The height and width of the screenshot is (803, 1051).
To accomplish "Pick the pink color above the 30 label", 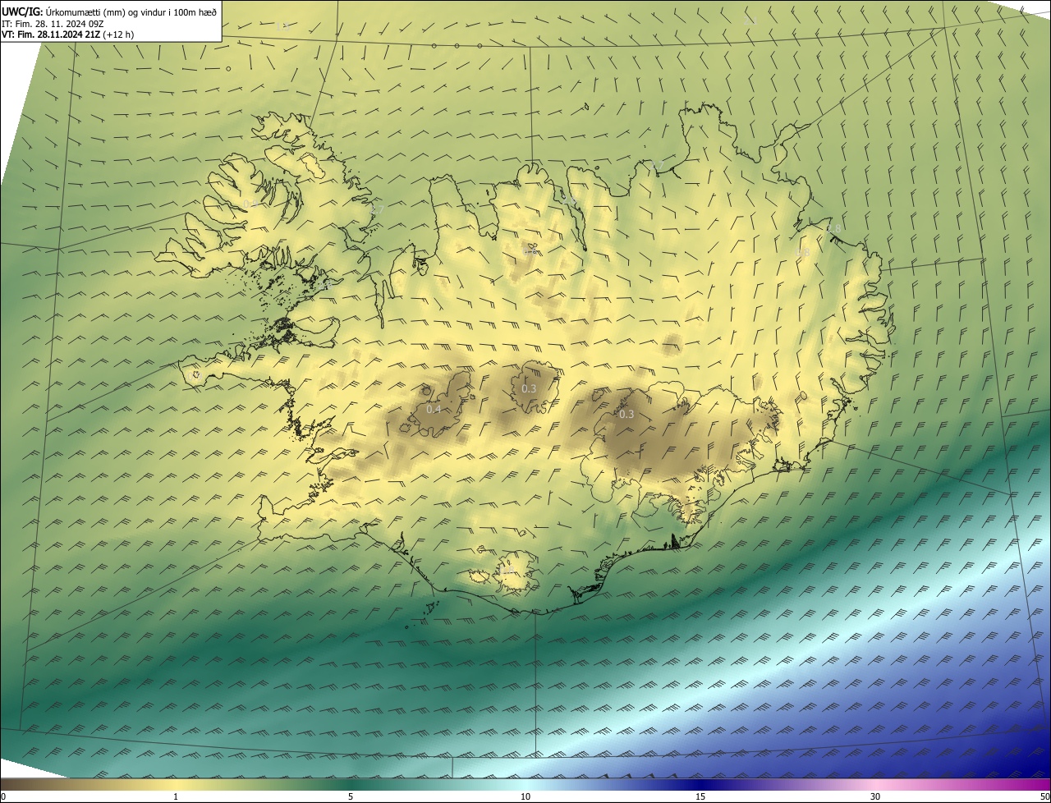I will click(875, 784).
